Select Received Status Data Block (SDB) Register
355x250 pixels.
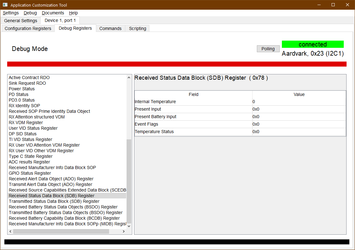(67, 196)
